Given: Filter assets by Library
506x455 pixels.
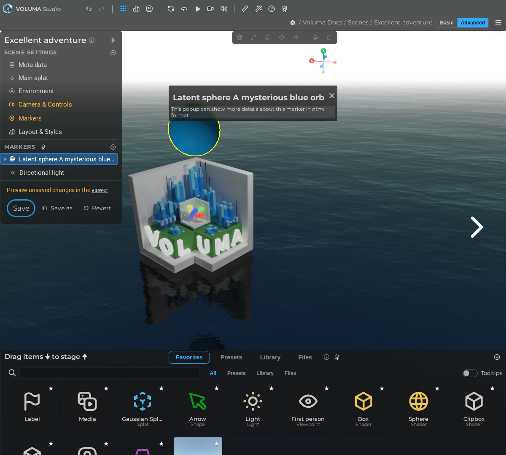Looking at the screenshot, I should click(x=265, y=373).
